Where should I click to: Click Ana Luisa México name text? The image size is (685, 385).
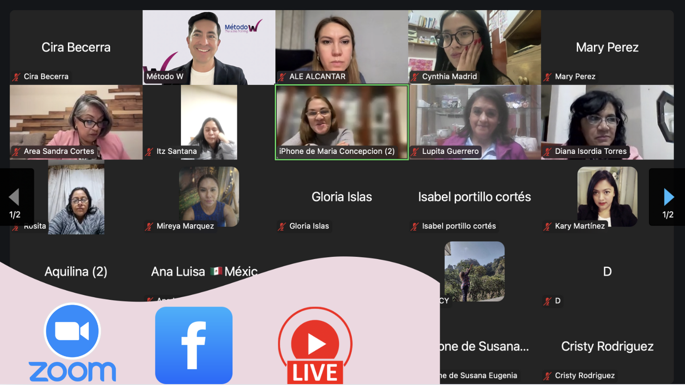(204, 271)
